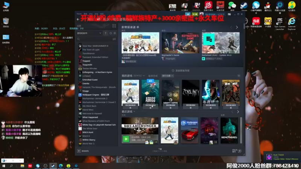
Task: Open WeChat shortcut on the desktop
Action: click(232, 6)
